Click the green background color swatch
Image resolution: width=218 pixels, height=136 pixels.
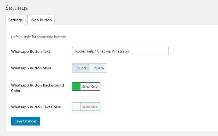tap(76, 87)
